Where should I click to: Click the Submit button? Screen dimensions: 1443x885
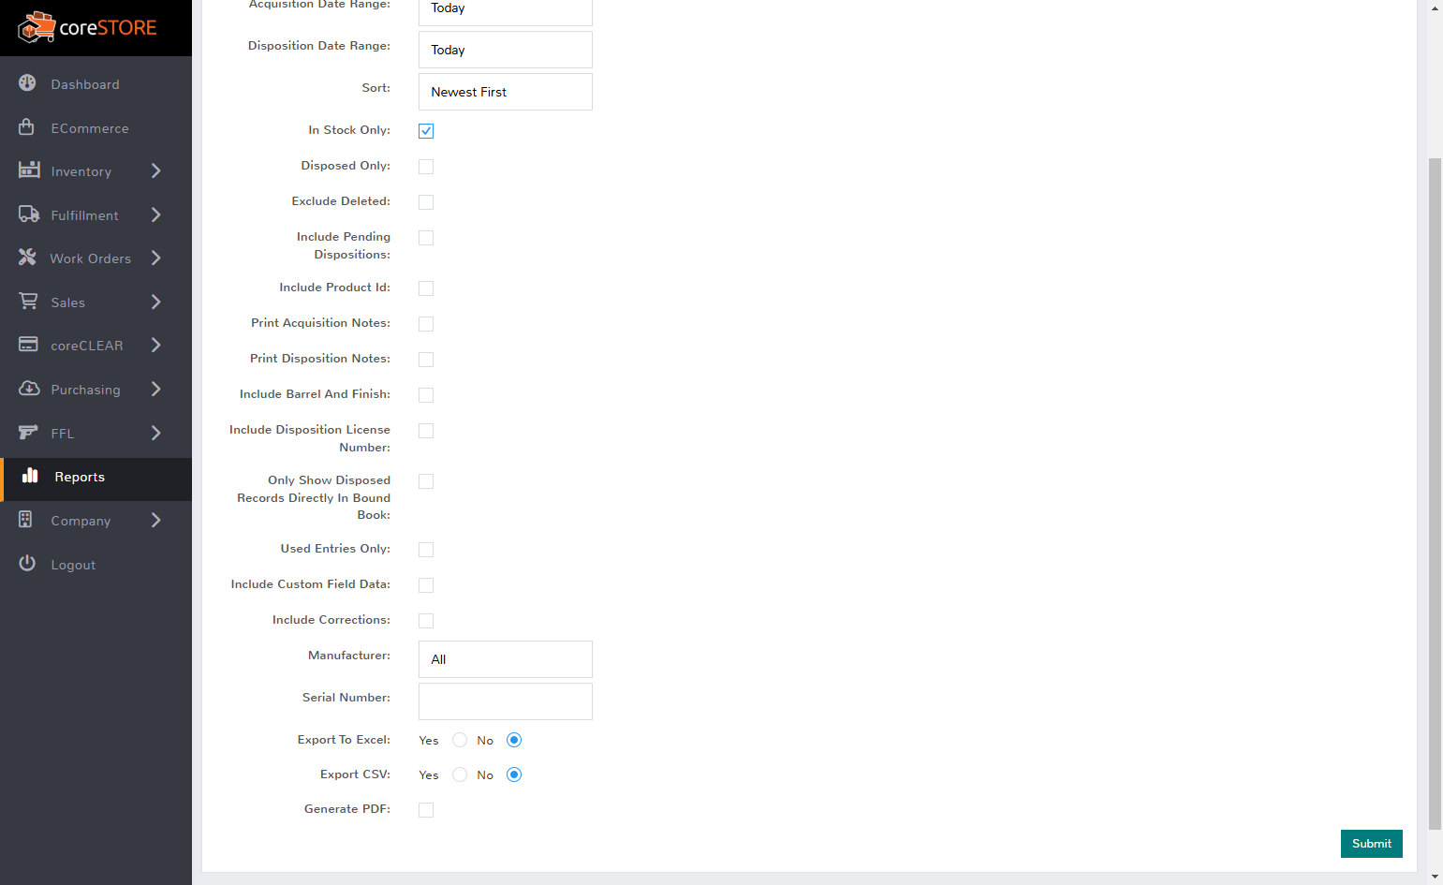[x=1372, y=844]
